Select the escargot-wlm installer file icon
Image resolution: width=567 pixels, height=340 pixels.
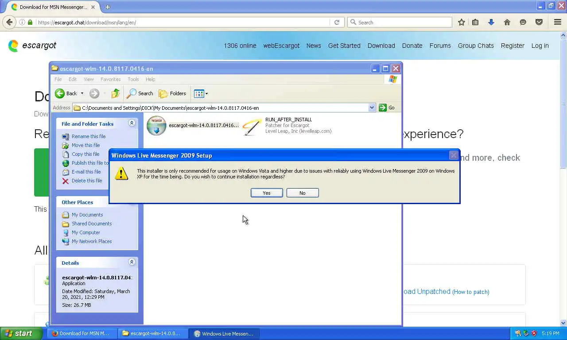coord(156,126)
